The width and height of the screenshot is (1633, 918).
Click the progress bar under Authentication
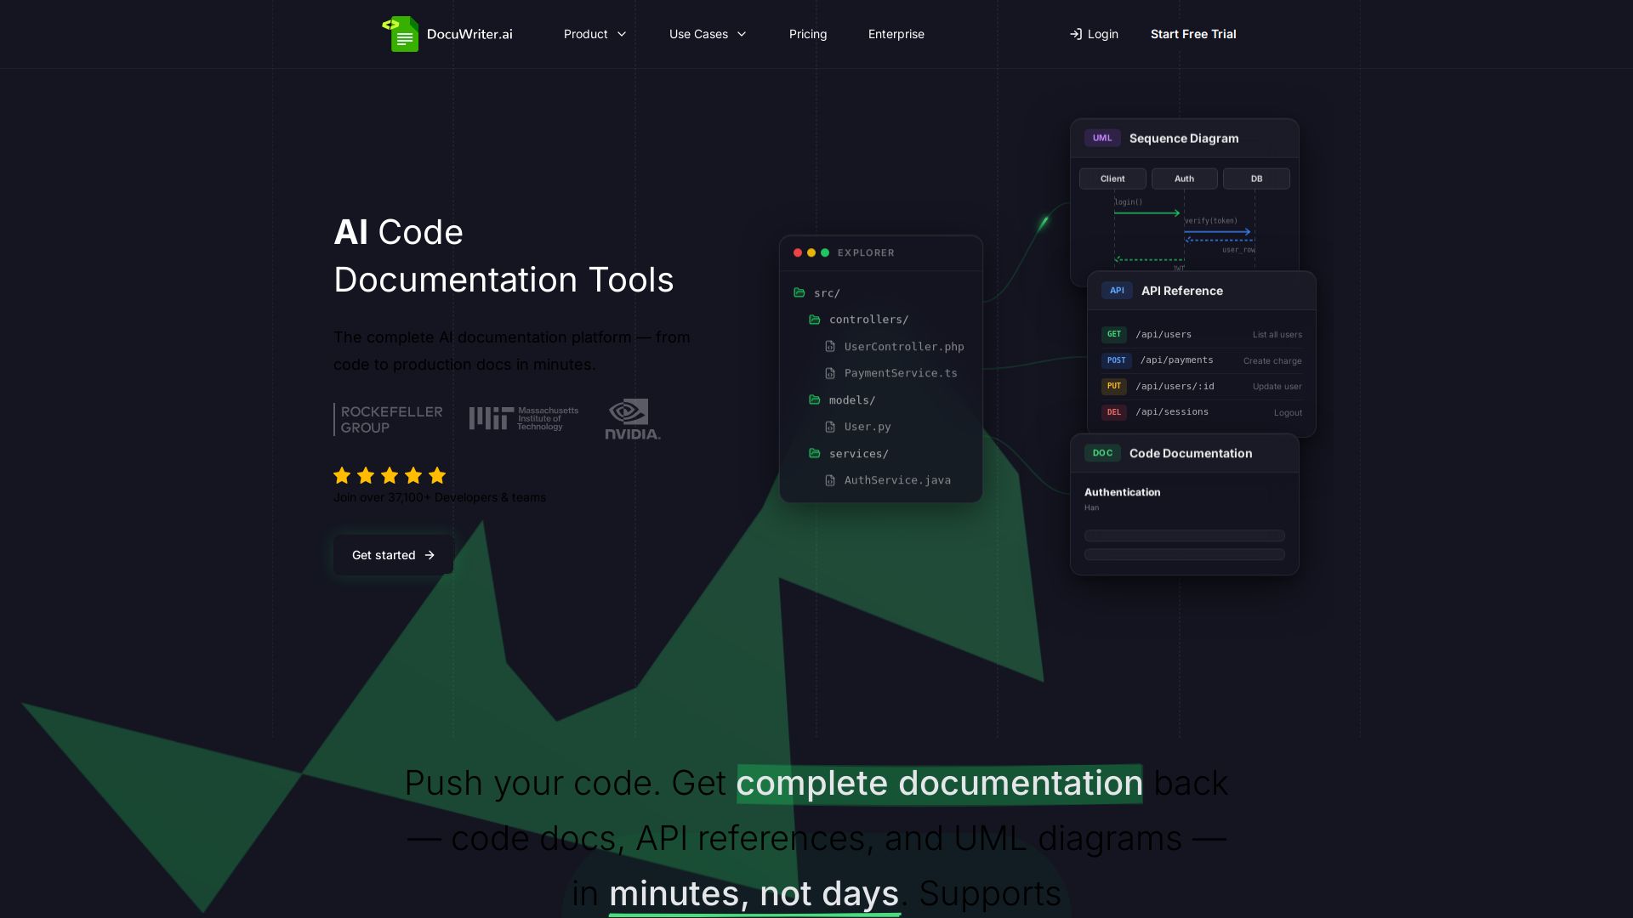click(x=1184, y=535)
